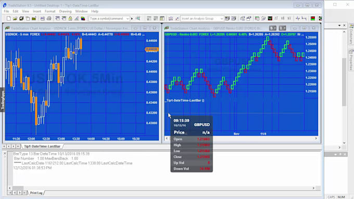Click the right panel vertical scrollbar thumb
This screenshot has width=354, height=199.
pyautogui.click(x=344, y=82)
